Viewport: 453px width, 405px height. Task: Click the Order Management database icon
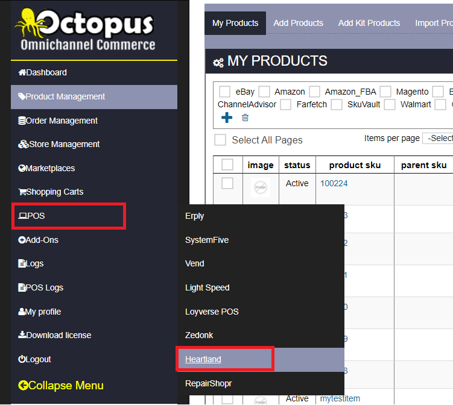pos(22,121)
